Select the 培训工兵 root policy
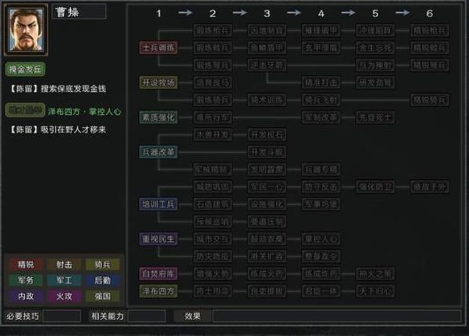 tap(158, 204)
